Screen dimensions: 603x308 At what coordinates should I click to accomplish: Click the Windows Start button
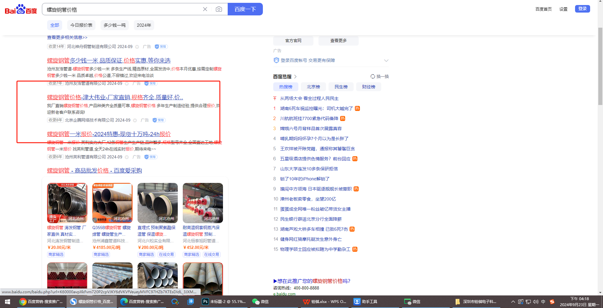tap(8, 302)
